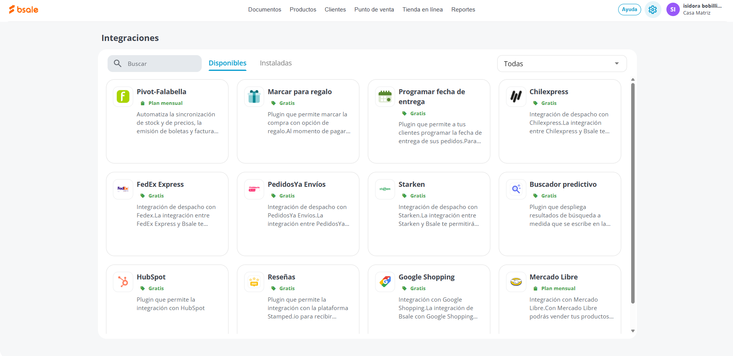Click the scrollbar down arrow

633,331
